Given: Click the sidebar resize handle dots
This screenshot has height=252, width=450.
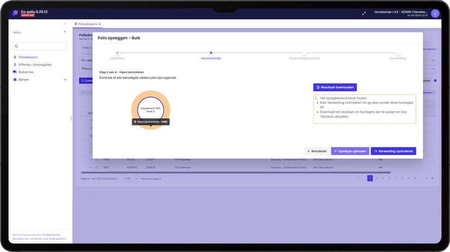Looking at the screenshot, I should [x=71, y=119].
